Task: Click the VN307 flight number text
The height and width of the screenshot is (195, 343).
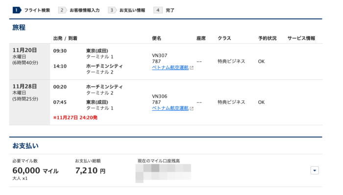Action: (x=159, y=55)
